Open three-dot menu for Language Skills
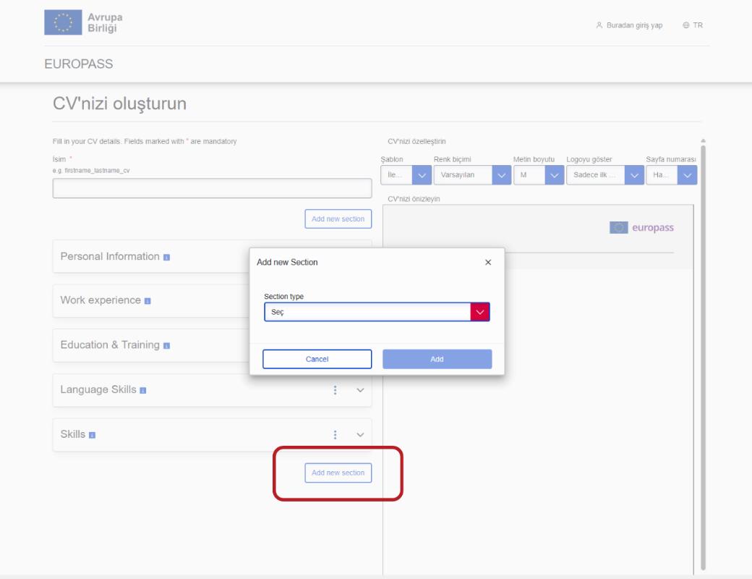Image resolution: width=752 pixels, height=579 pixels. point(336,390)
